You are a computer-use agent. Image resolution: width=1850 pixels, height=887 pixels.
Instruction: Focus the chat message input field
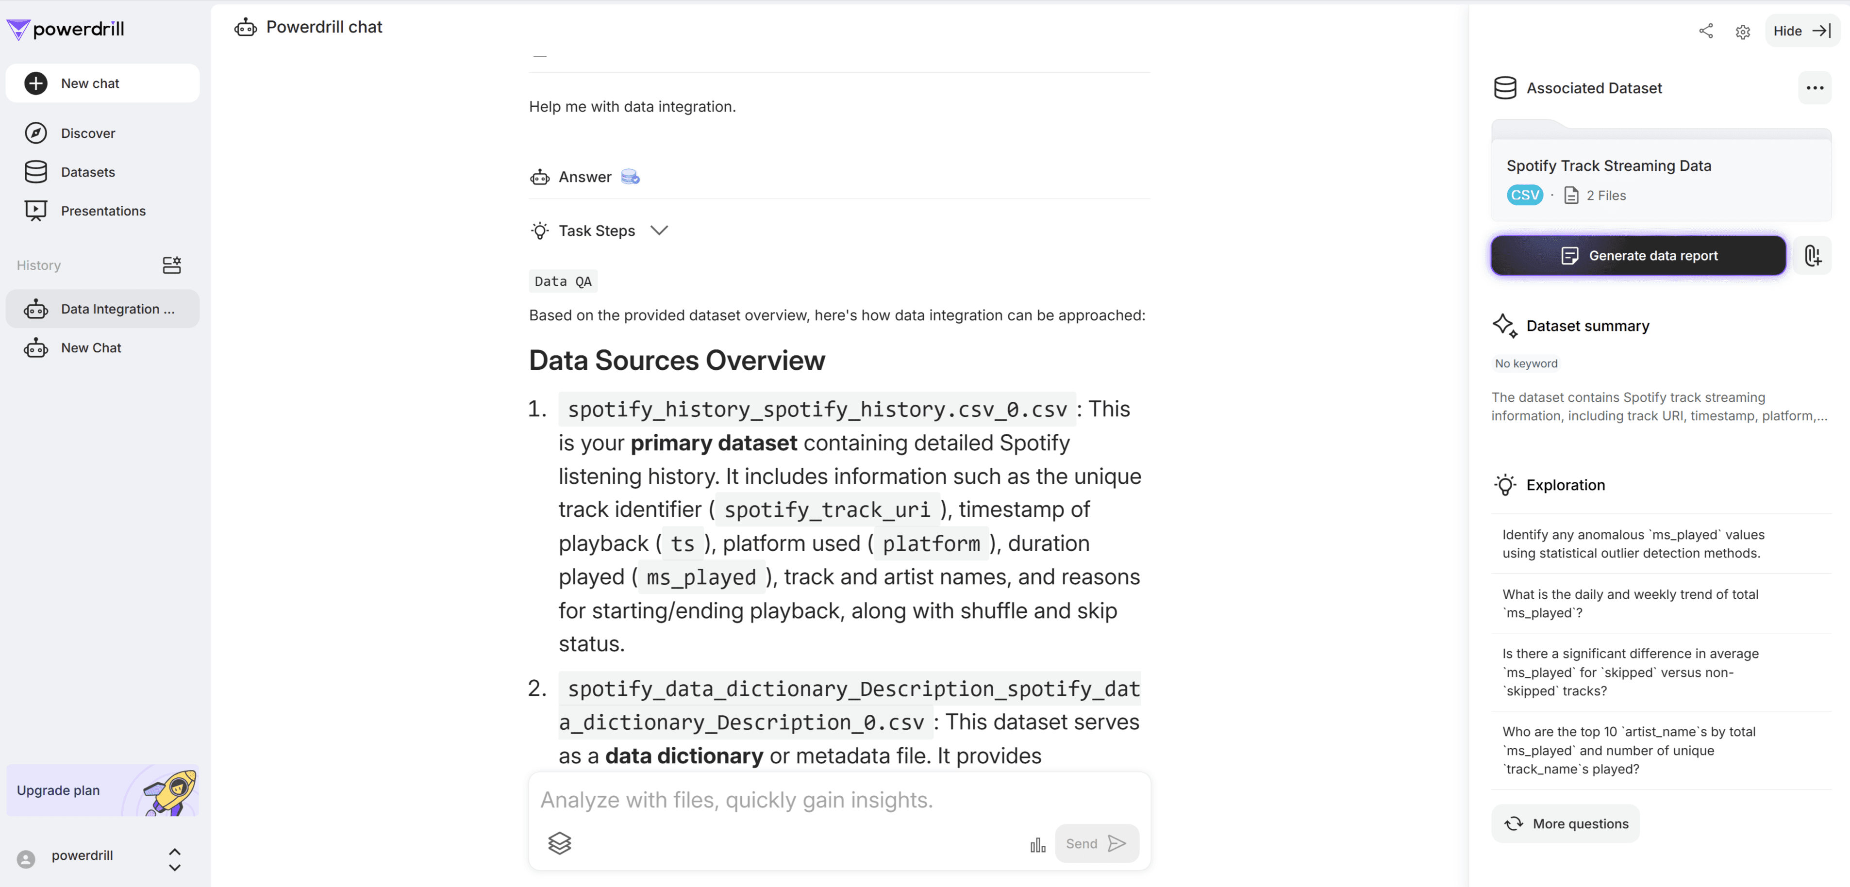pyautogui.click(x=839, y=800)
